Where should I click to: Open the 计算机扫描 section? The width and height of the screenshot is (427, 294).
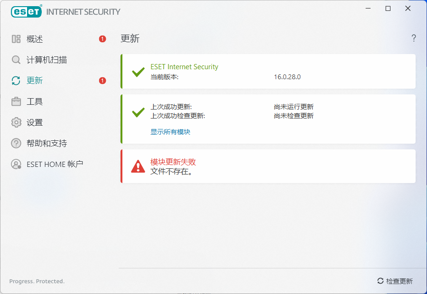click(x=46, y=60)
